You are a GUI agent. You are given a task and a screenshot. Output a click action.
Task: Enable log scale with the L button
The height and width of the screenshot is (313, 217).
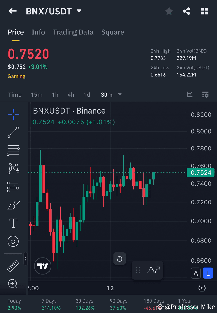(x=208, y=273)
